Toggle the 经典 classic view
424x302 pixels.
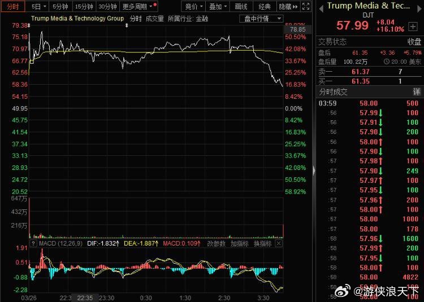click(x=265, y=7)
